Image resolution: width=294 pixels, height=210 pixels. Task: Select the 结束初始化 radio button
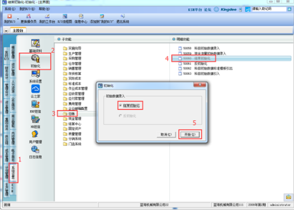point(120,106)
